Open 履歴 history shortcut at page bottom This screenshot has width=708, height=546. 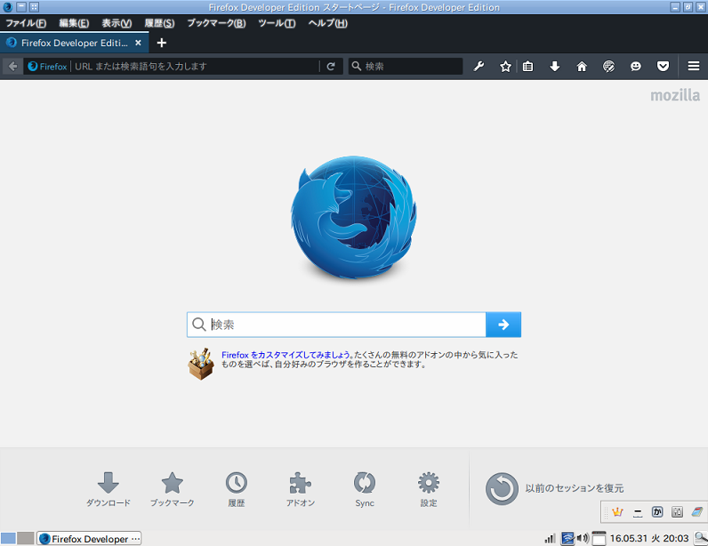pyautogui.click(x=237, y=489)
